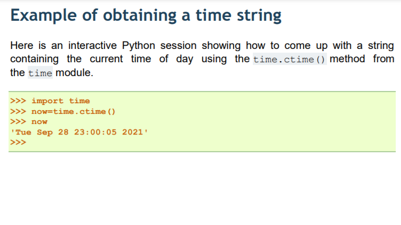Image resolution: width=401 pixels, height=225 pixels.
Task: Click the word 'module.' ending the paragraph
Action: pos(75,73)
